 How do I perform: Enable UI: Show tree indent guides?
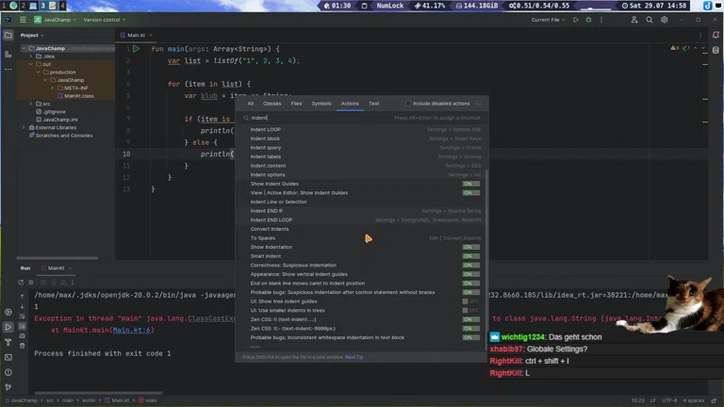pyautogui.click(x=471, y=301)
